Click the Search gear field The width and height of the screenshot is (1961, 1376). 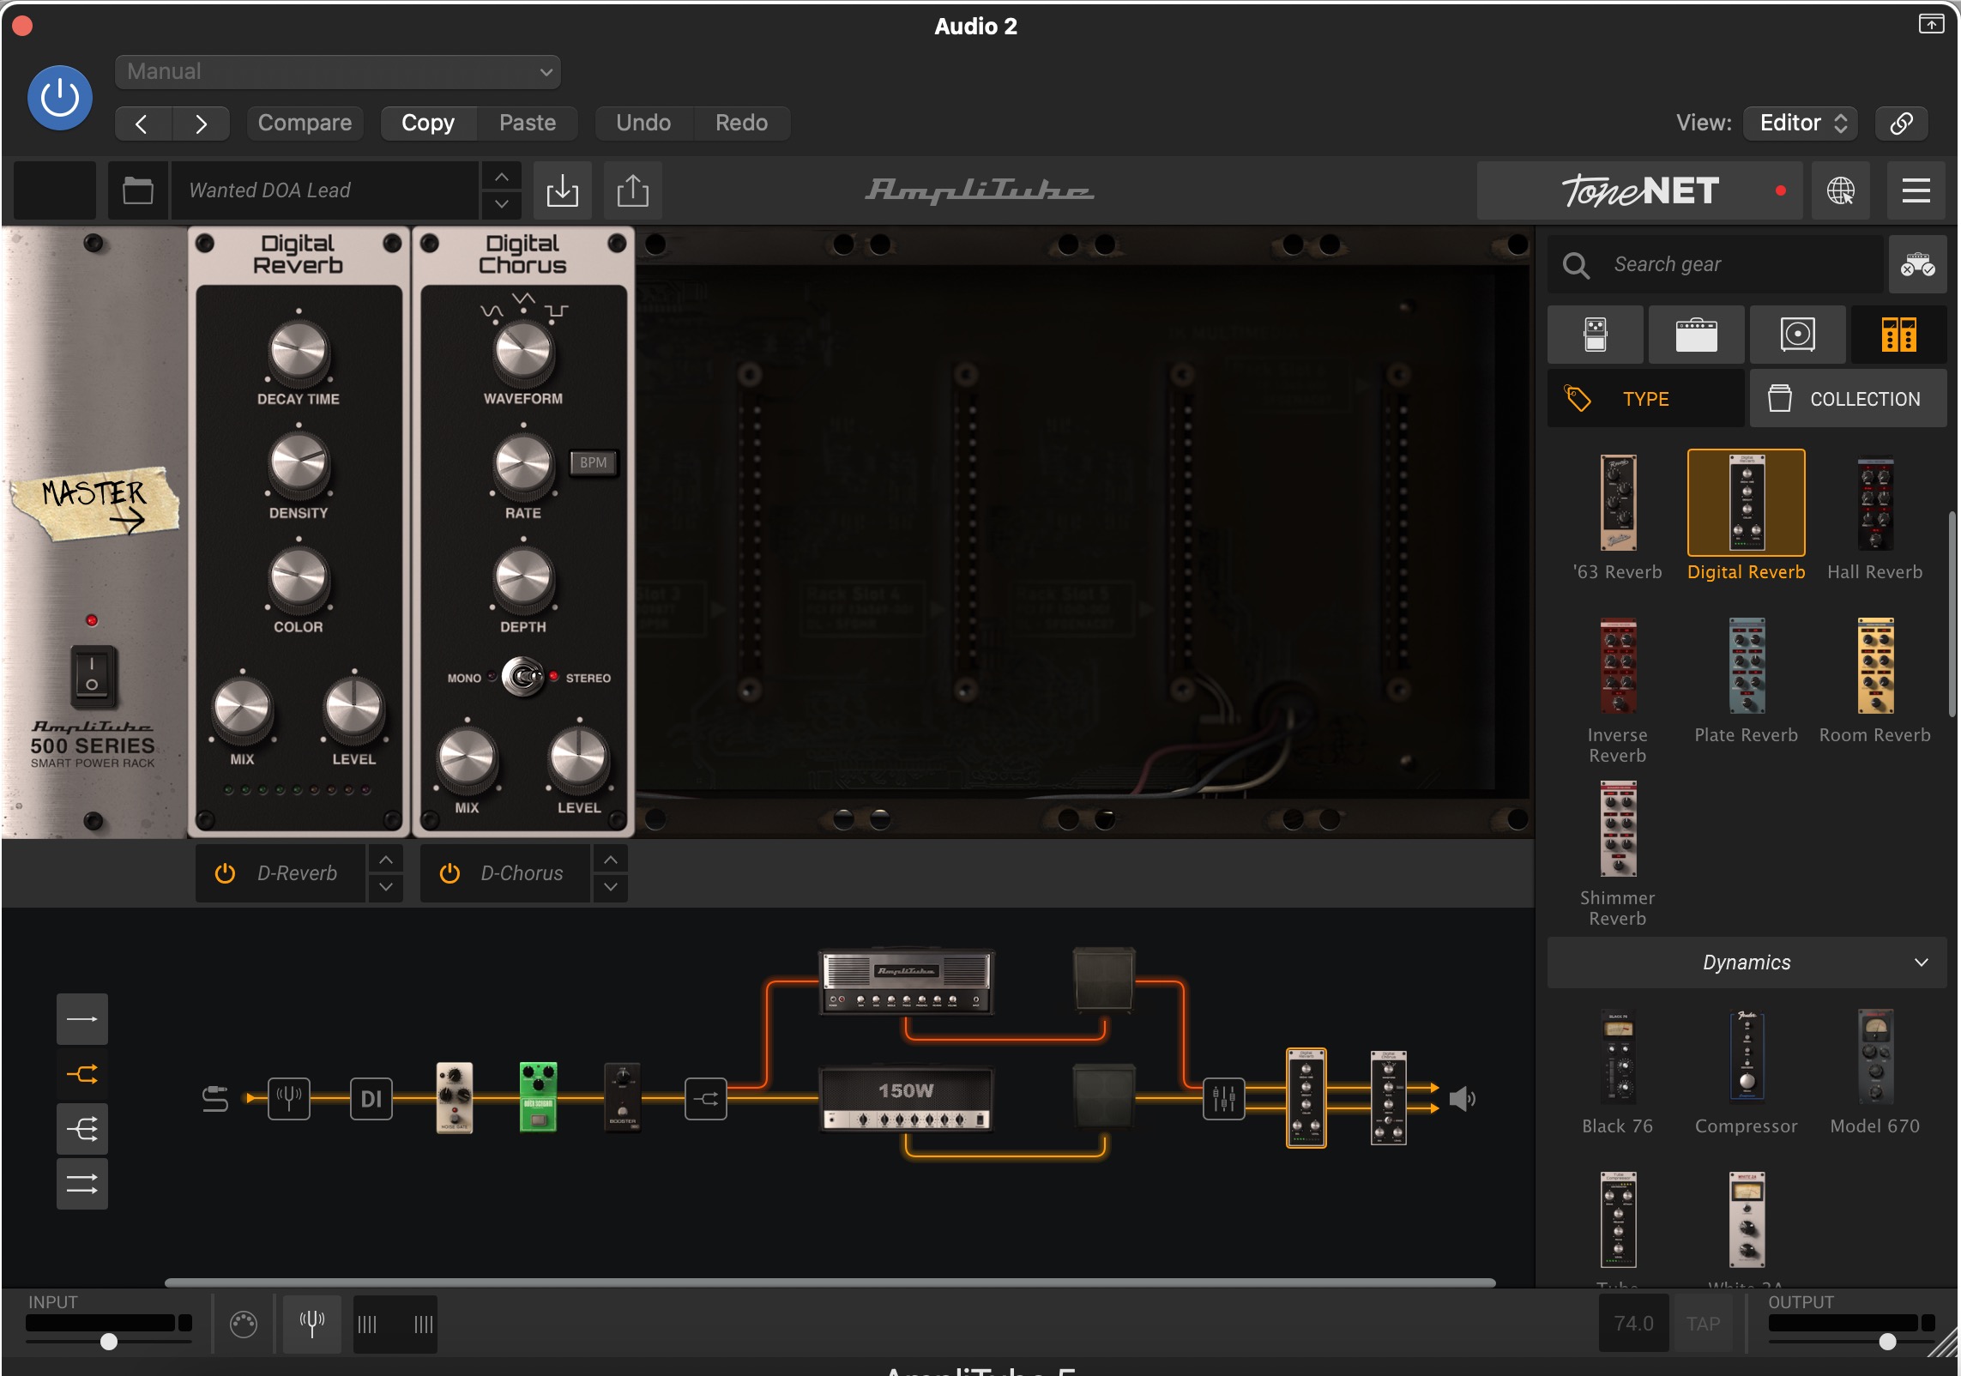click(x=1716, y=264)
